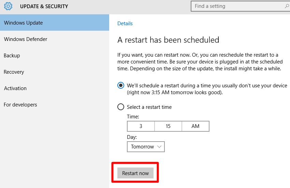Open the Details link
Screen dimensions: 290x188
[125, 24]
